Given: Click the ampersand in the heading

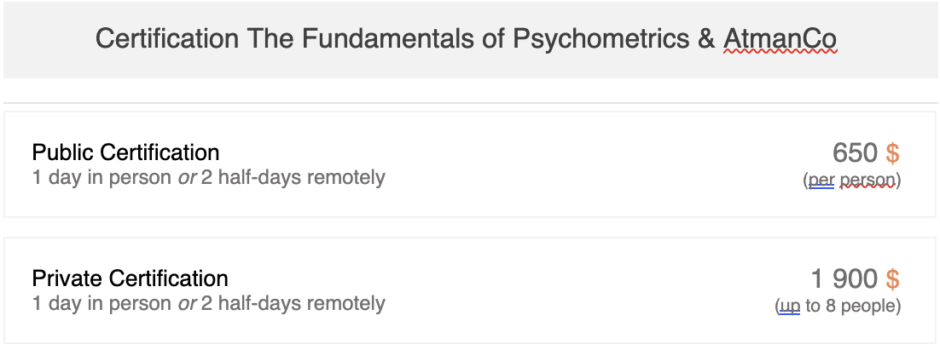Looking at the screenshot, I should [x=706, y=39].
